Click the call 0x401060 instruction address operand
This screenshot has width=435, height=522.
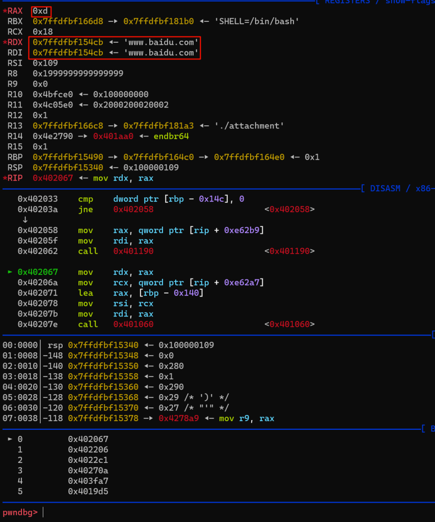tap(133, 325)
